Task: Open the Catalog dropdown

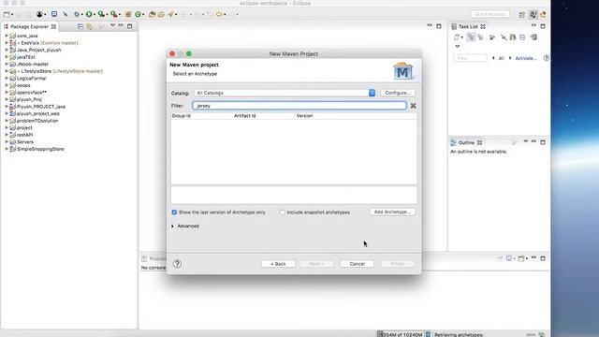Action: click(x=372, y=93)
